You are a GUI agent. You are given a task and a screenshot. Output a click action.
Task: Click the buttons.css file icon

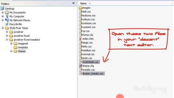pos(80,15)
